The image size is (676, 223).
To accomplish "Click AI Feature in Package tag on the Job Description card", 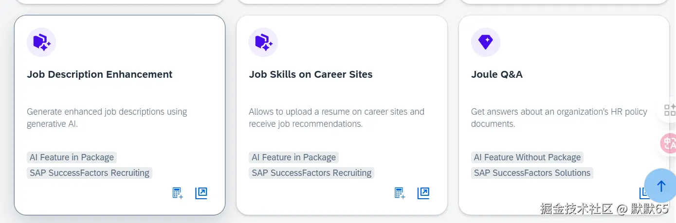I will (72, 157).
